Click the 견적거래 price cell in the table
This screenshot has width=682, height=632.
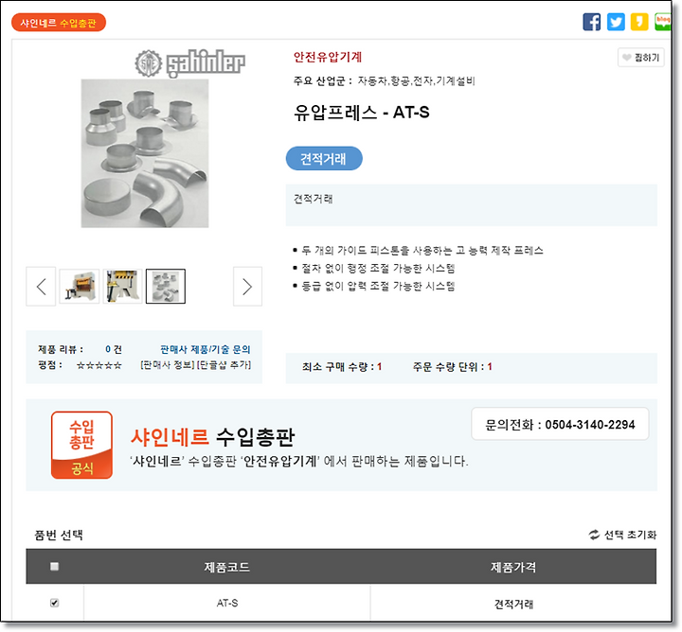point(513,604)
